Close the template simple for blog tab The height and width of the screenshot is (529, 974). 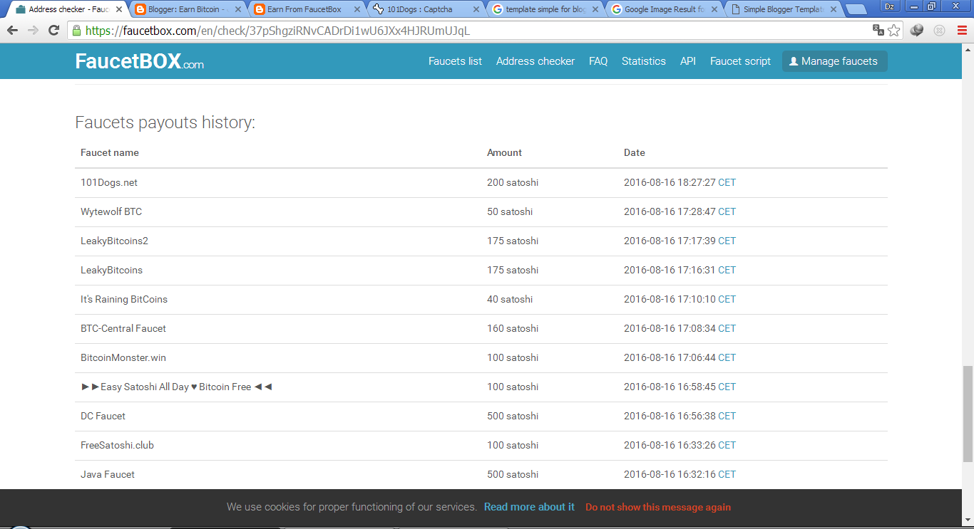coord(595,9)
